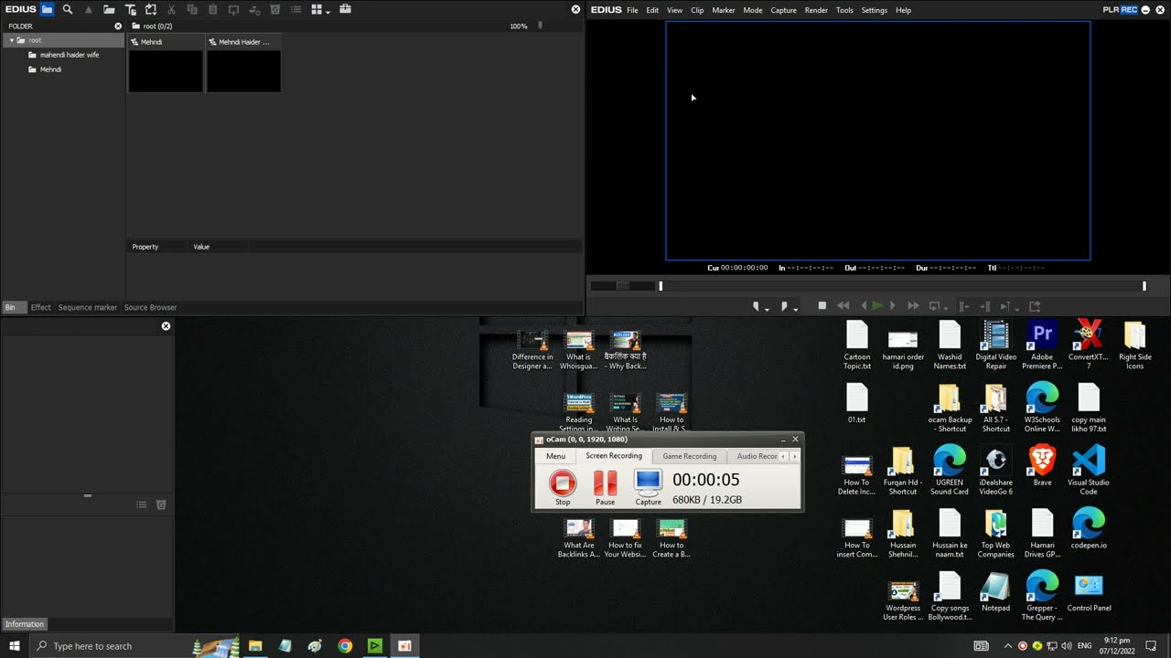This screenshot has height=658, width=1171.
Task: Click the oCam Capture button
Action: tap(648, 487)
